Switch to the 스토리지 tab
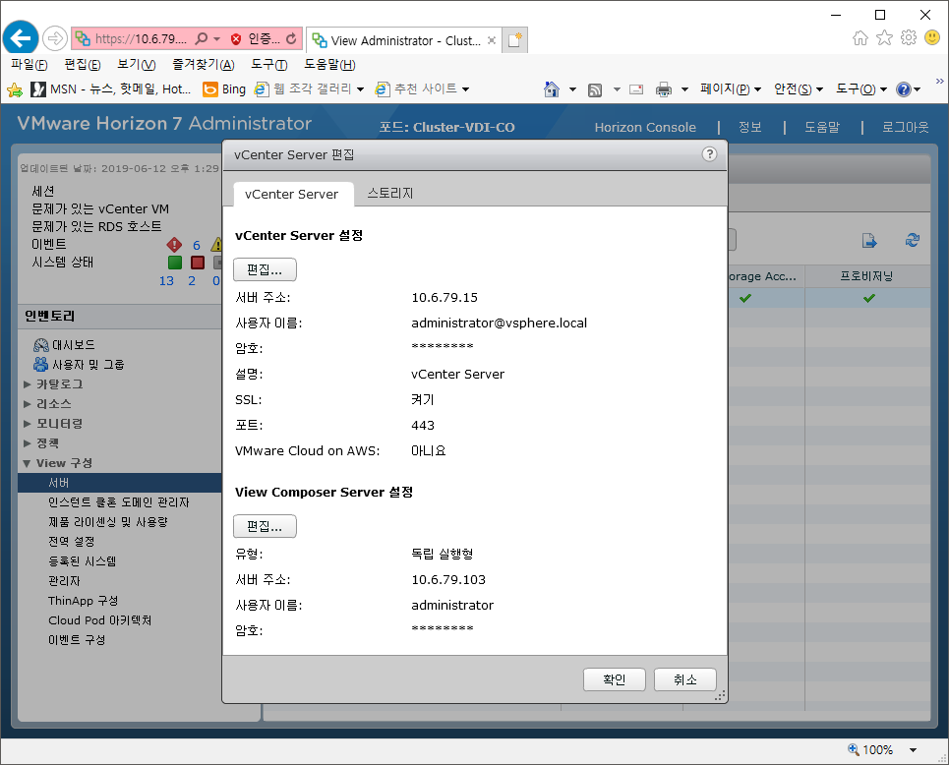The height and width of the screenshot is (765, 949). coord(390,193)
